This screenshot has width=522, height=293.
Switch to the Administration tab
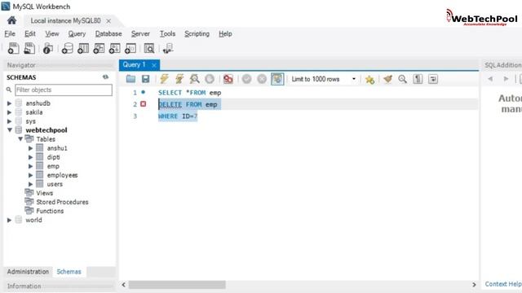point(28,272)
